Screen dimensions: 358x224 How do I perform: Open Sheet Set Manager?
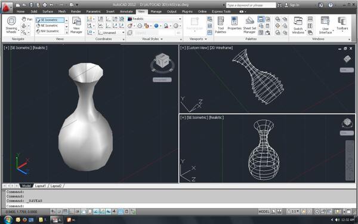tap(249, 25)
